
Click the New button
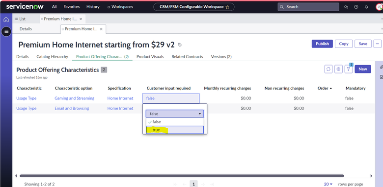click(363, 69)
